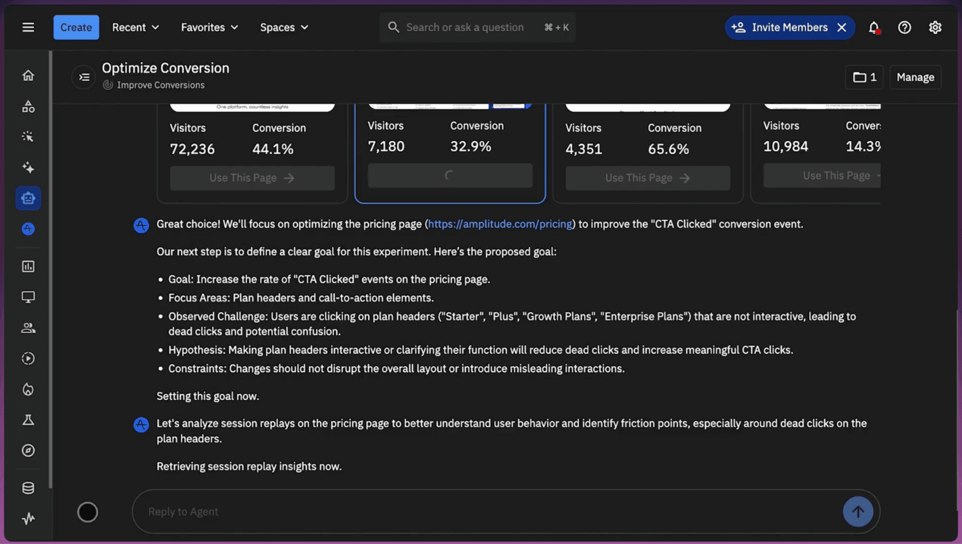Select the flame heatmap icon in sidebar
This screenshot has height=544, width=962.
point(29,390)
